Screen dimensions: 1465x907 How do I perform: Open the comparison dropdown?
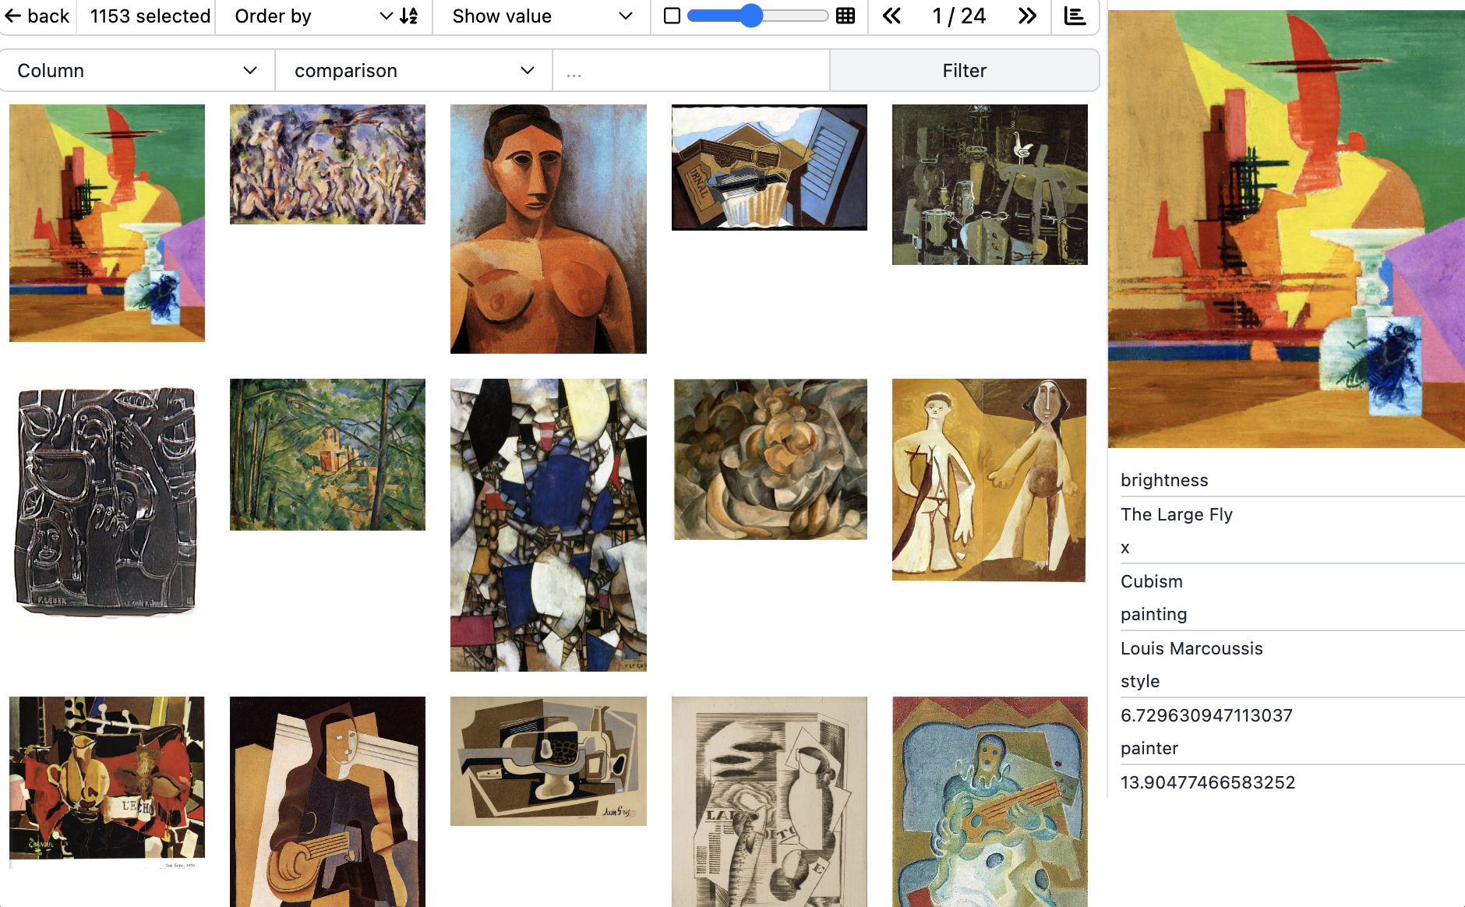[414, 70]
